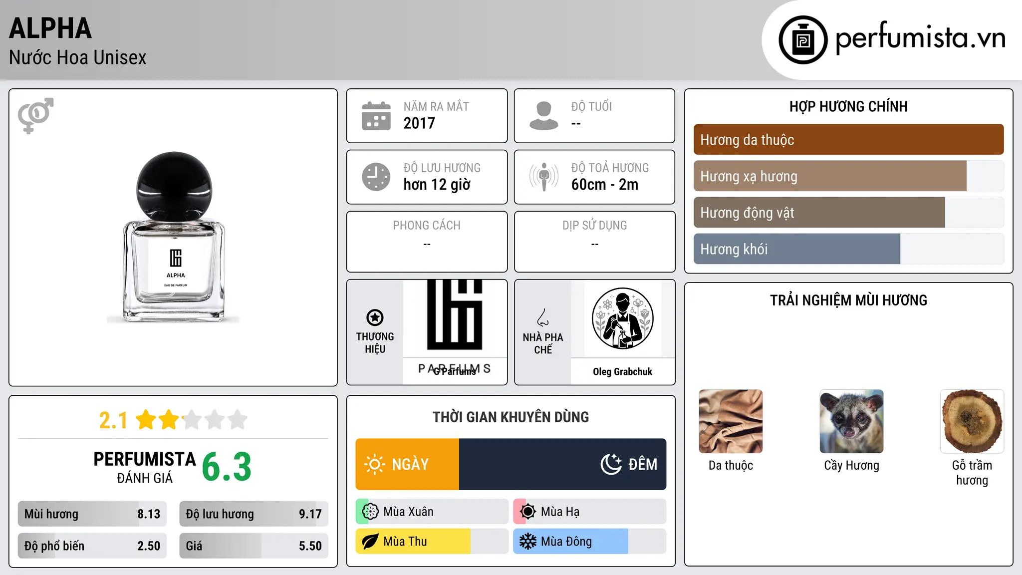
Task: Click the clock icon beside Độ lưu hương
Action: 376,177
